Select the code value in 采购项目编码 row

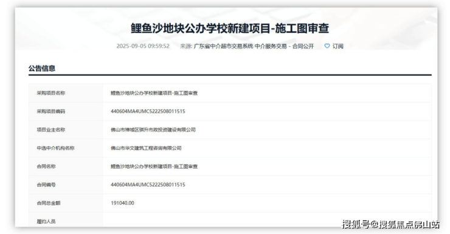148,112
